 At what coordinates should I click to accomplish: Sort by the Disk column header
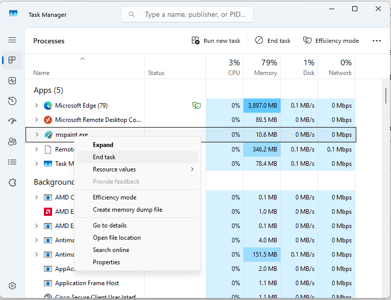pyautogui.click(x=299, y=67)
